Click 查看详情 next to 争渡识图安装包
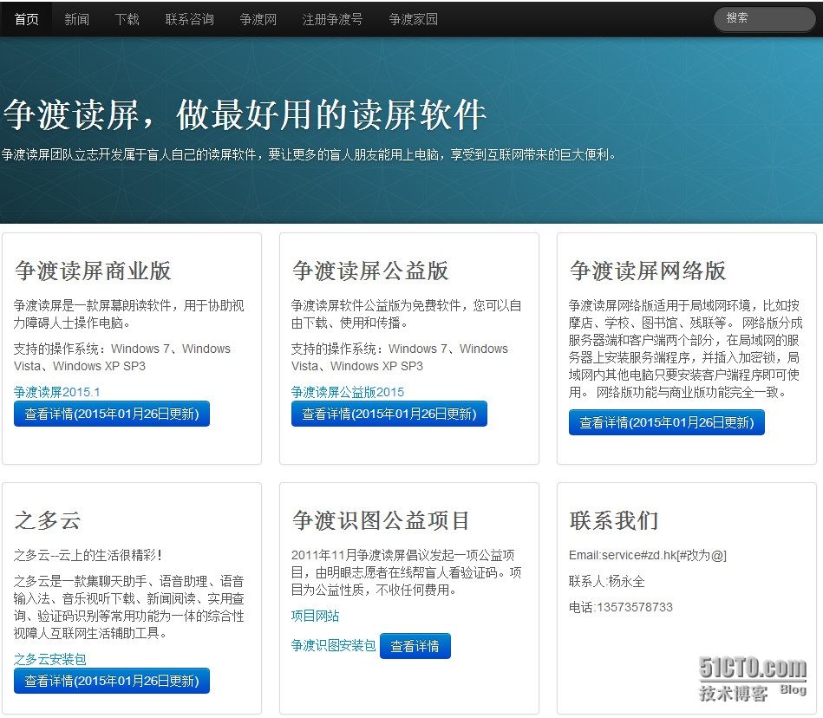823x718 pixels. 415,646
